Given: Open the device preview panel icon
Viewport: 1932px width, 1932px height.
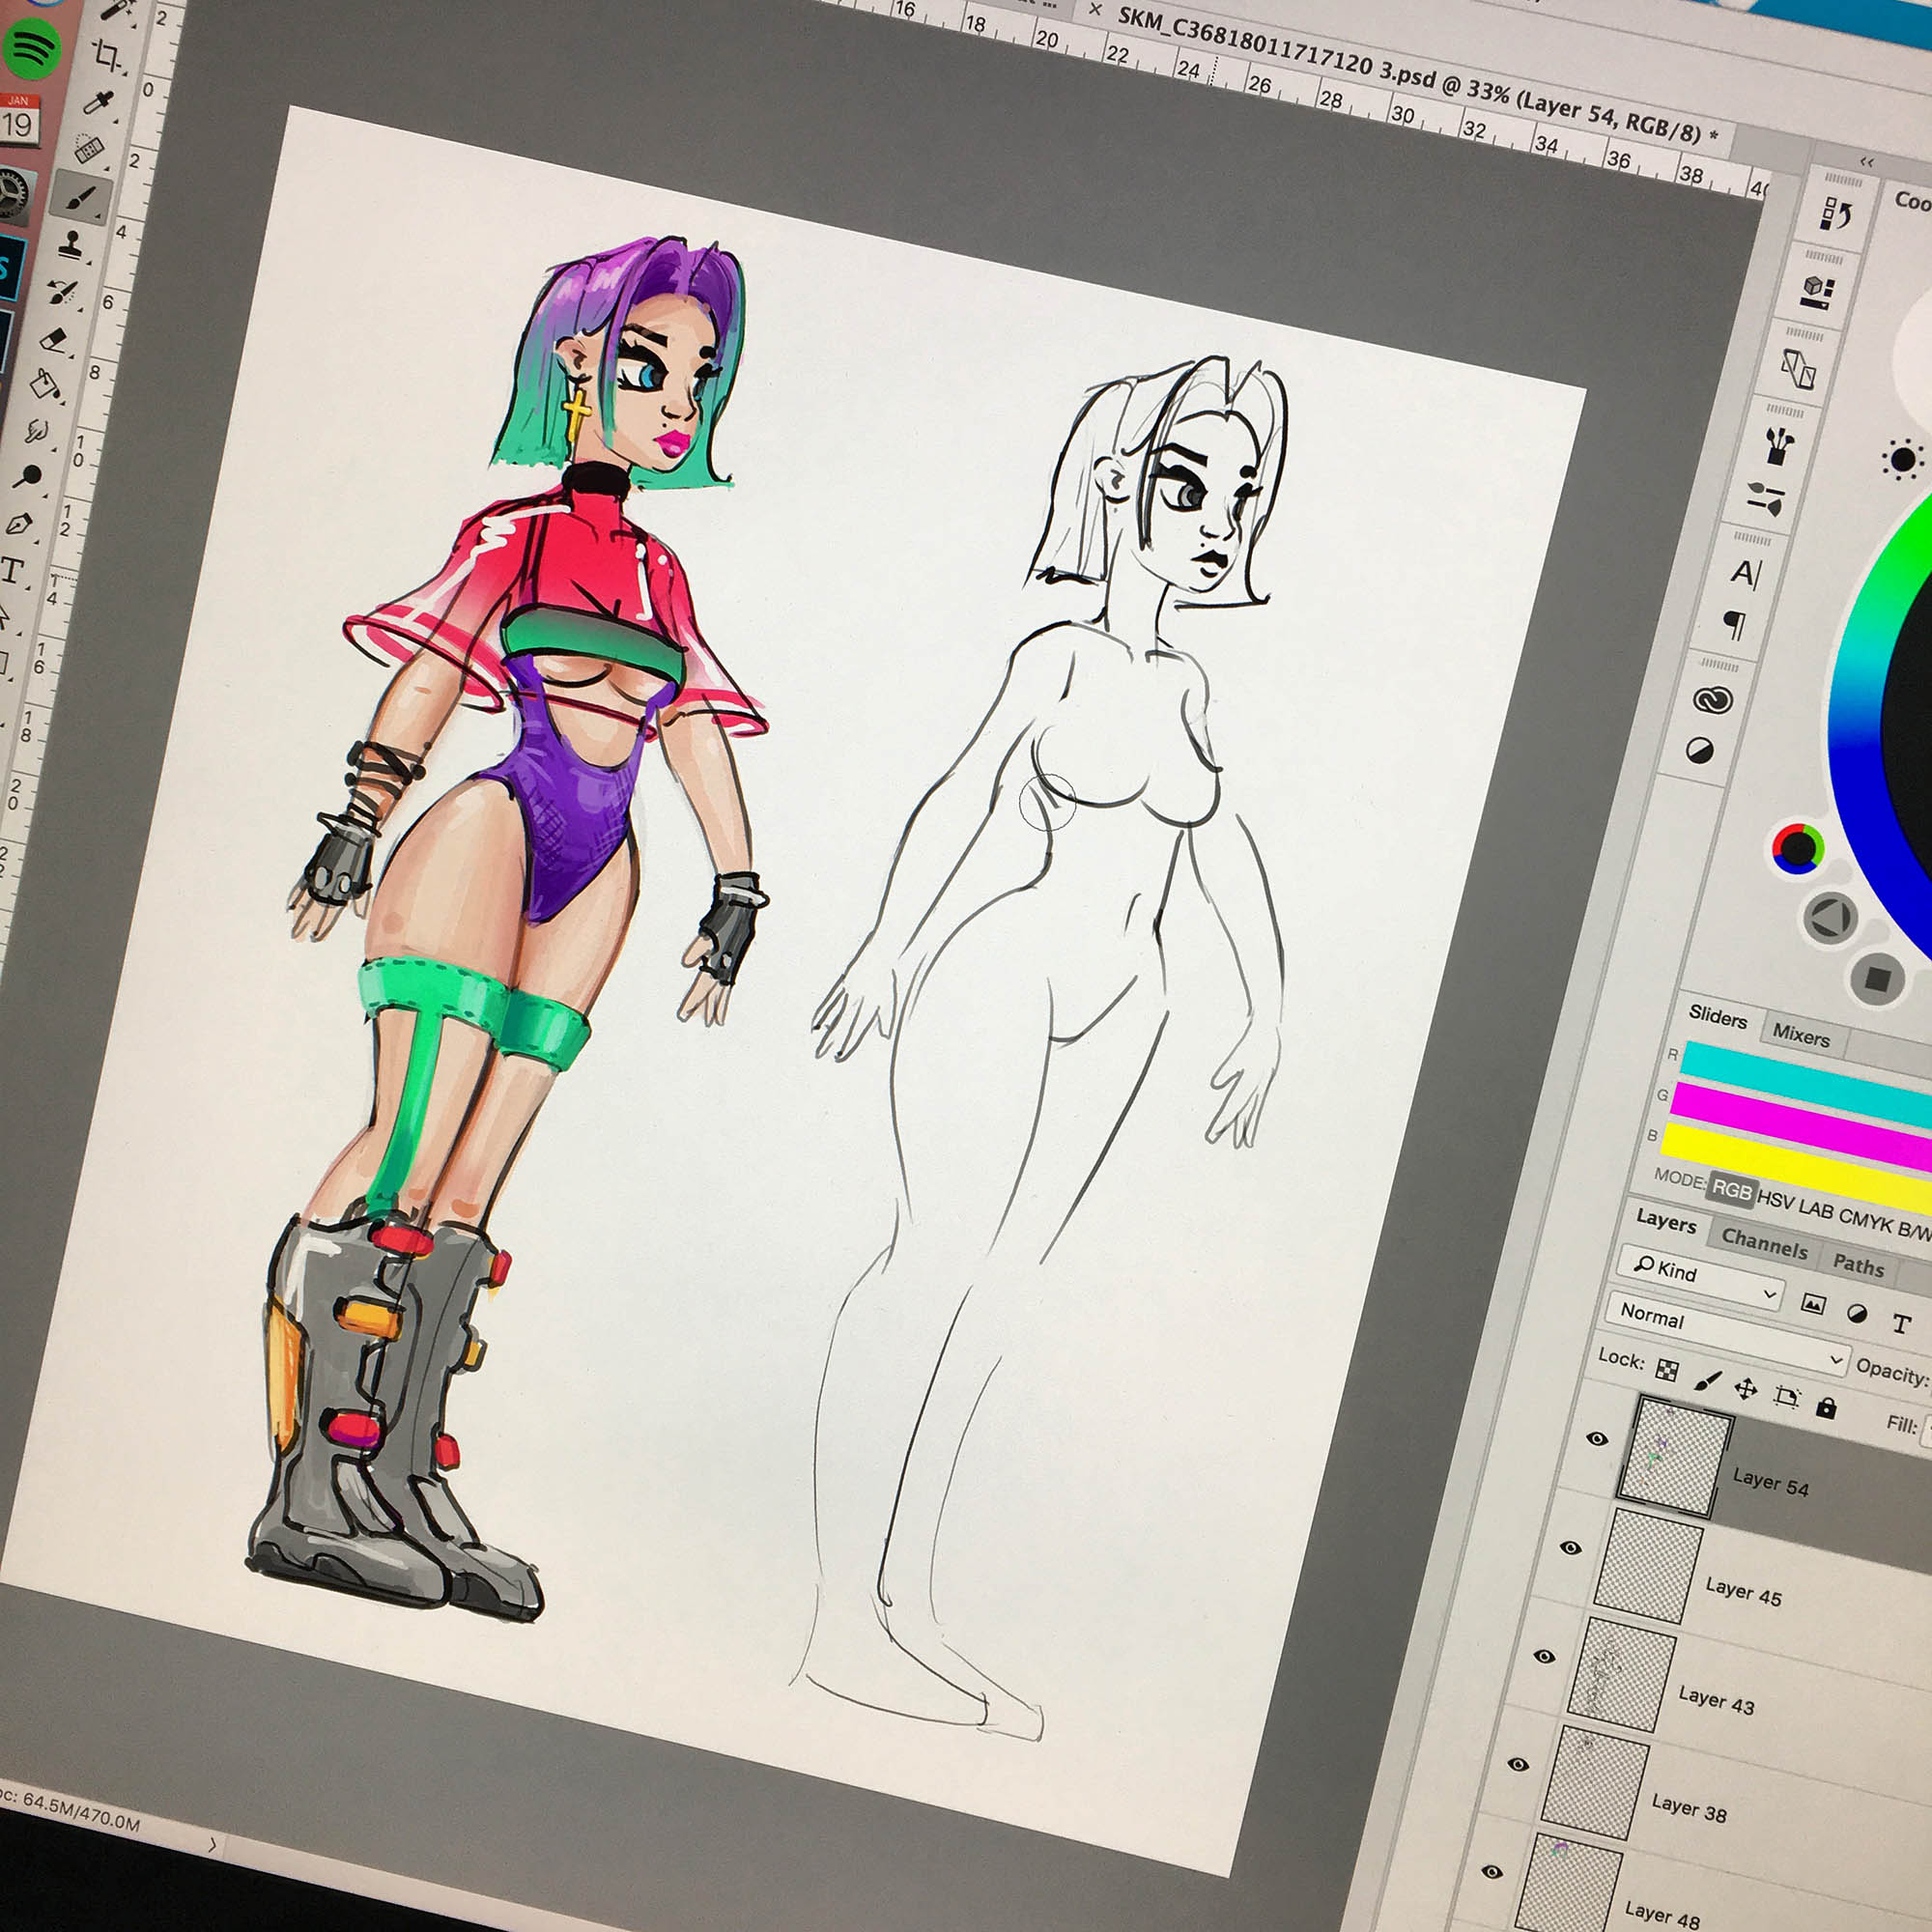Looking at the screenshot, I should coord(1798,370).
